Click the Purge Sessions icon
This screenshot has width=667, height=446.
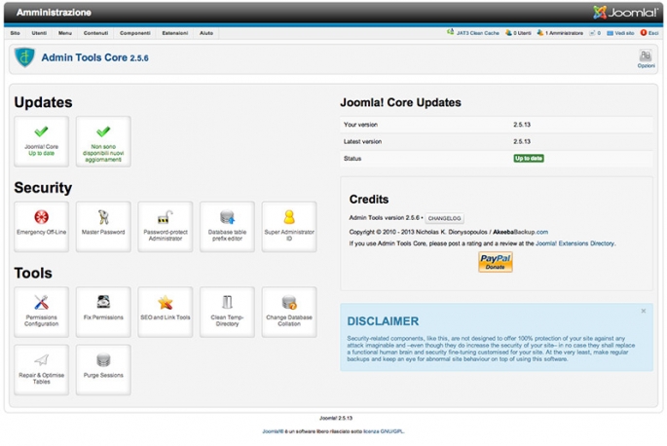(x=103, y=368)
